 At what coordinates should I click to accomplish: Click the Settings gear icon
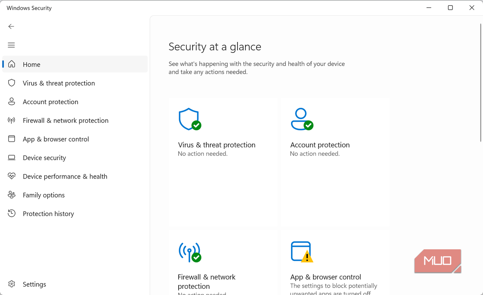coord(12,284)
